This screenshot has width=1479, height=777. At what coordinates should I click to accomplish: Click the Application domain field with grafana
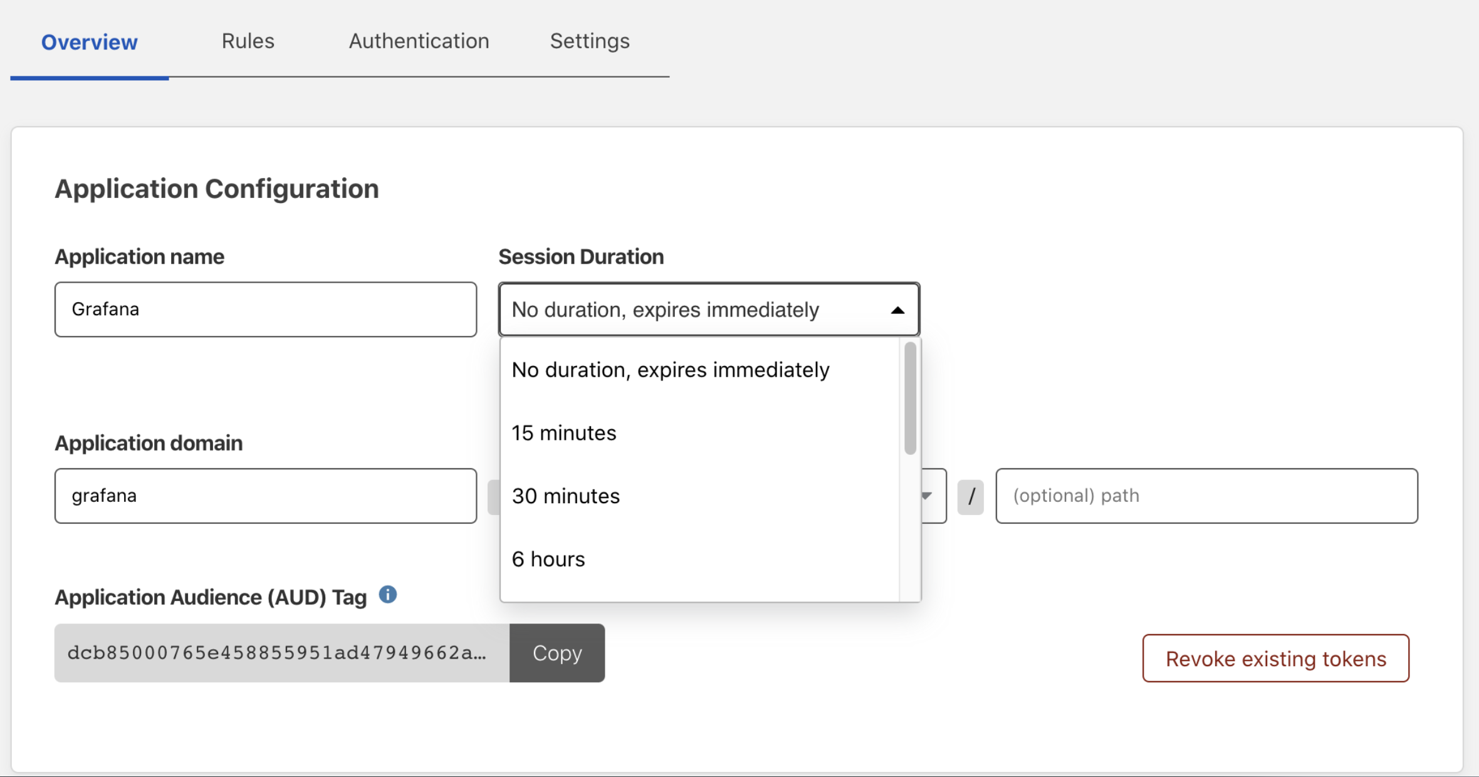point(266,496)
